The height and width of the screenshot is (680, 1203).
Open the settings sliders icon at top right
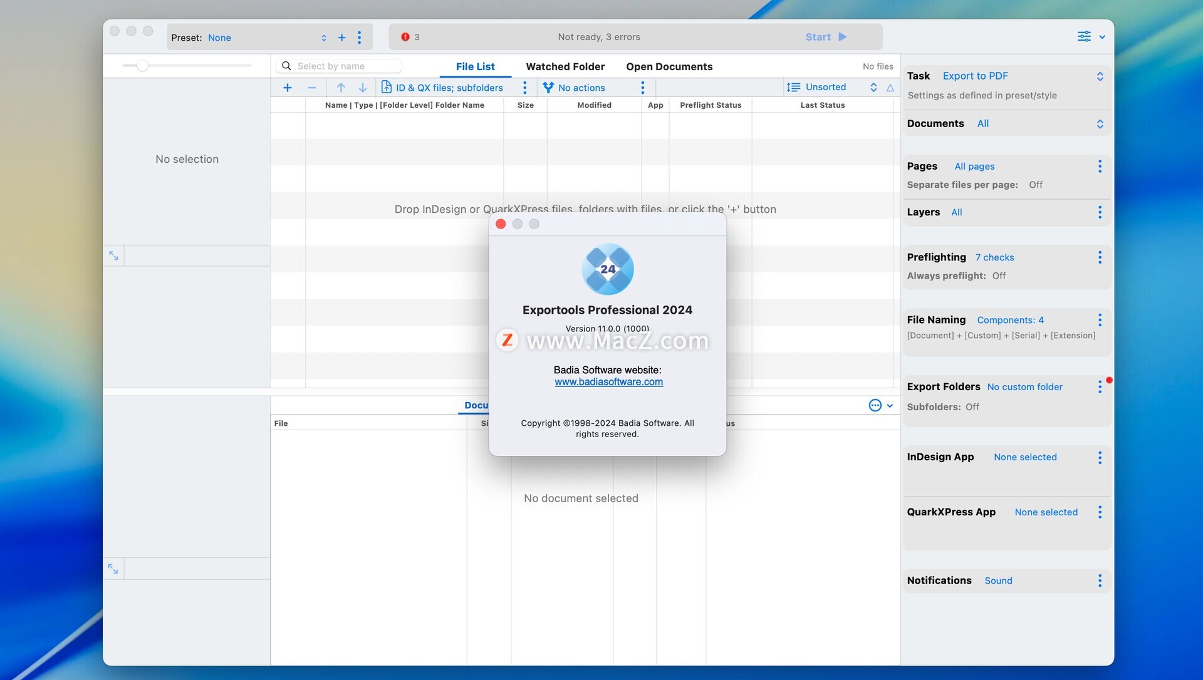point(1084,36)
